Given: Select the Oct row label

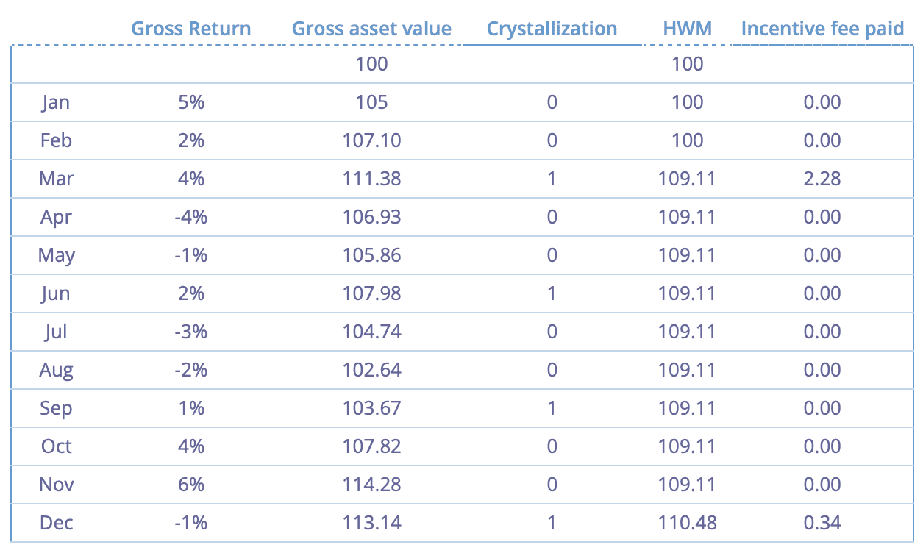Looking at the screenshot, I should 56,446.
